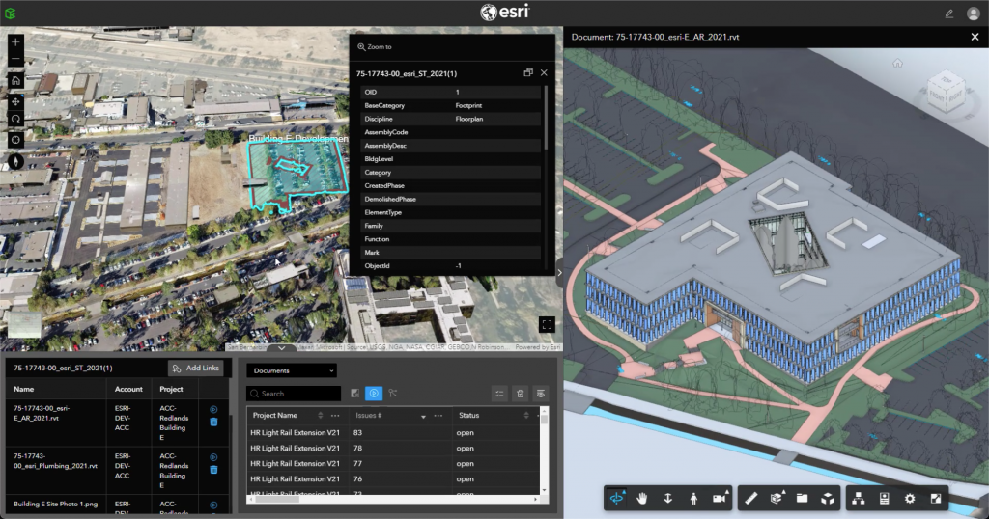Select row with issue number 78

pos(393,449)
